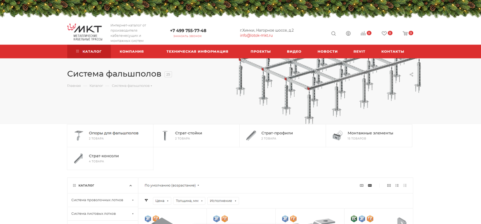481x224 pixels.
Task: Go to Каталог breadcrumb link
Action: click(x=96, y=86)
